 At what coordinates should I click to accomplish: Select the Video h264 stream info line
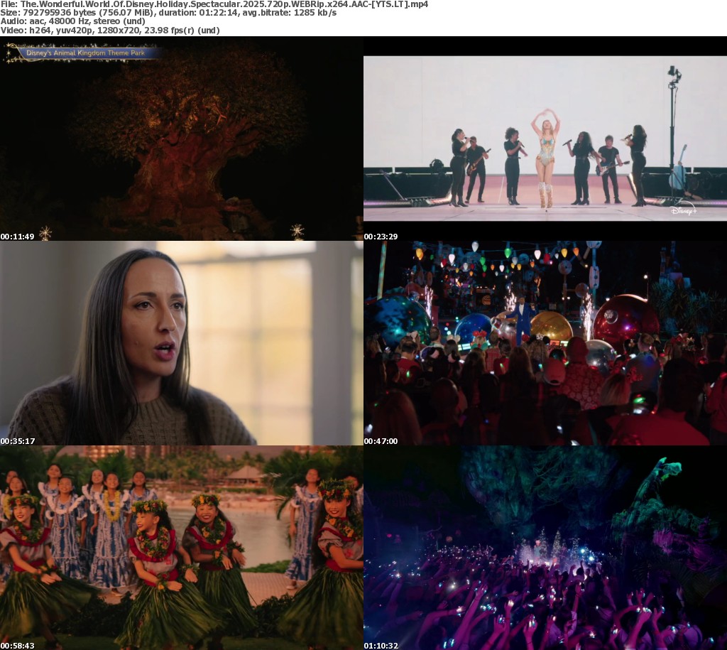tap(110, 31)
